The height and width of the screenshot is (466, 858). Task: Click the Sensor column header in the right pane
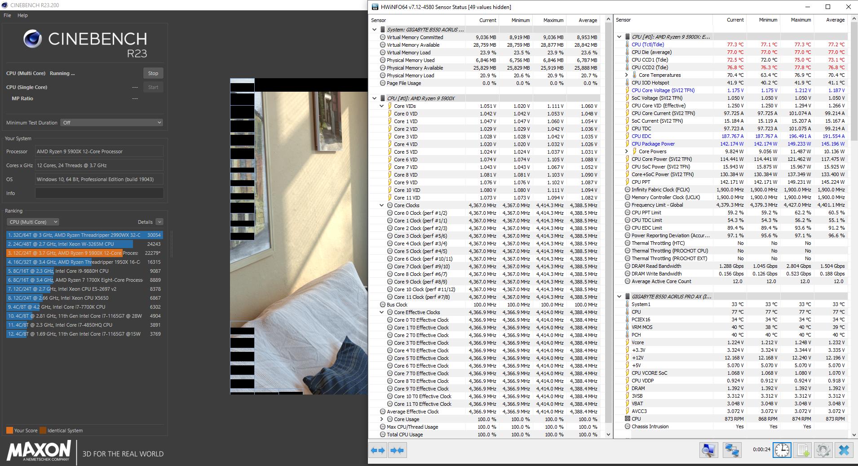(x=663, y=20)
